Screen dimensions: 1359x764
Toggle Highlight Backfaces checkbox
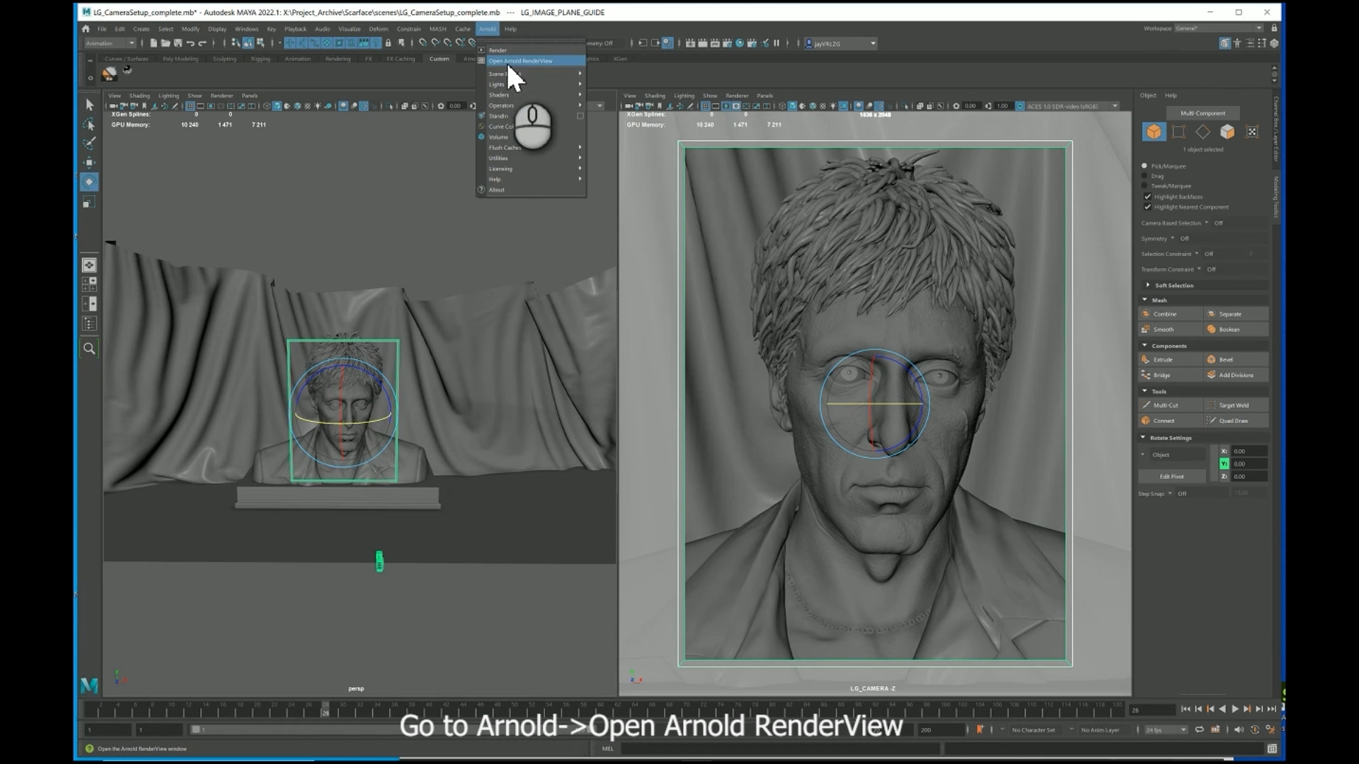(1147, 197)
